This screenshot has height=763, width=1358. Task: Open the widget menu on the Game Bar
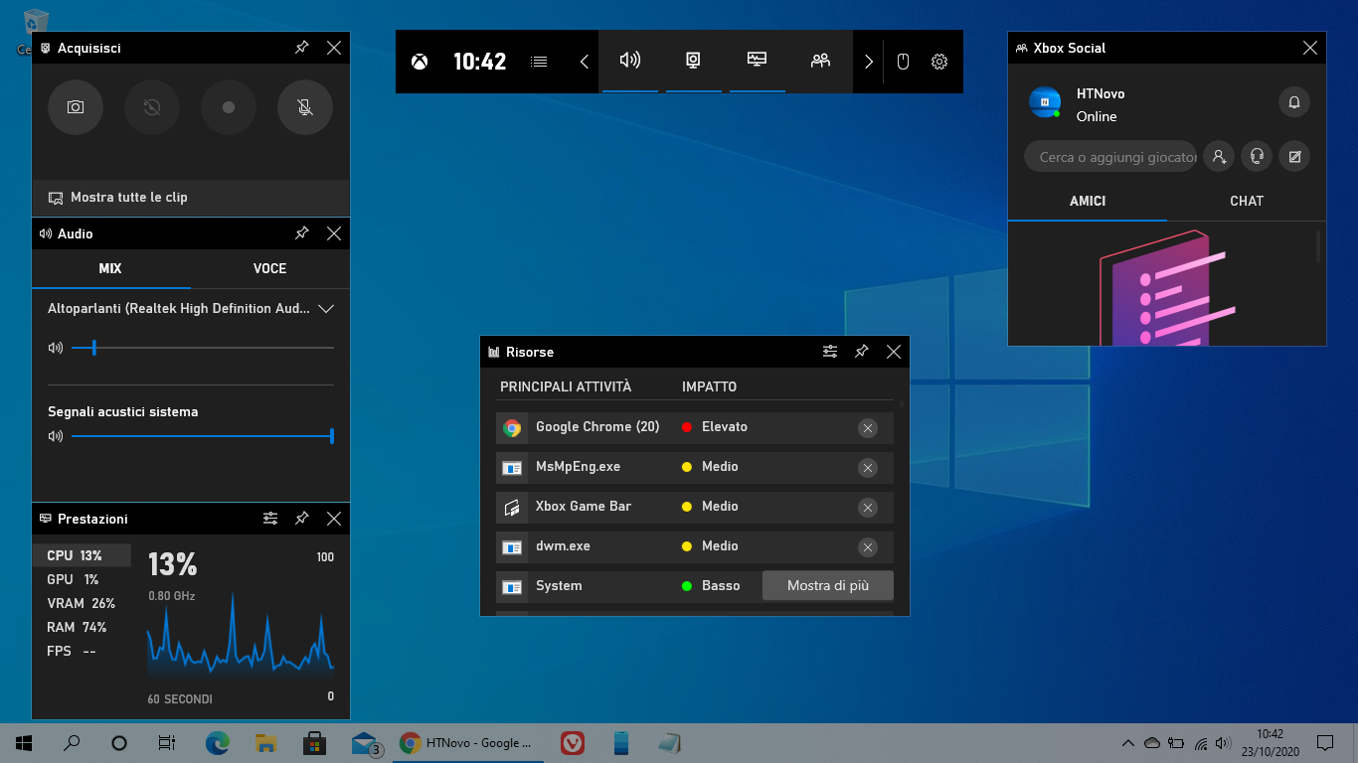coord(538,61)
